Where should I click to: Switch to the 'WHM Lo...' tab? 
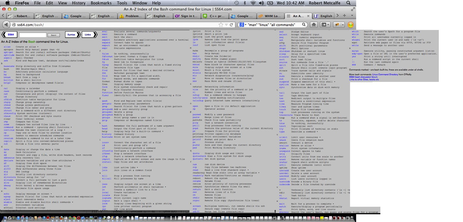(270, 16)
